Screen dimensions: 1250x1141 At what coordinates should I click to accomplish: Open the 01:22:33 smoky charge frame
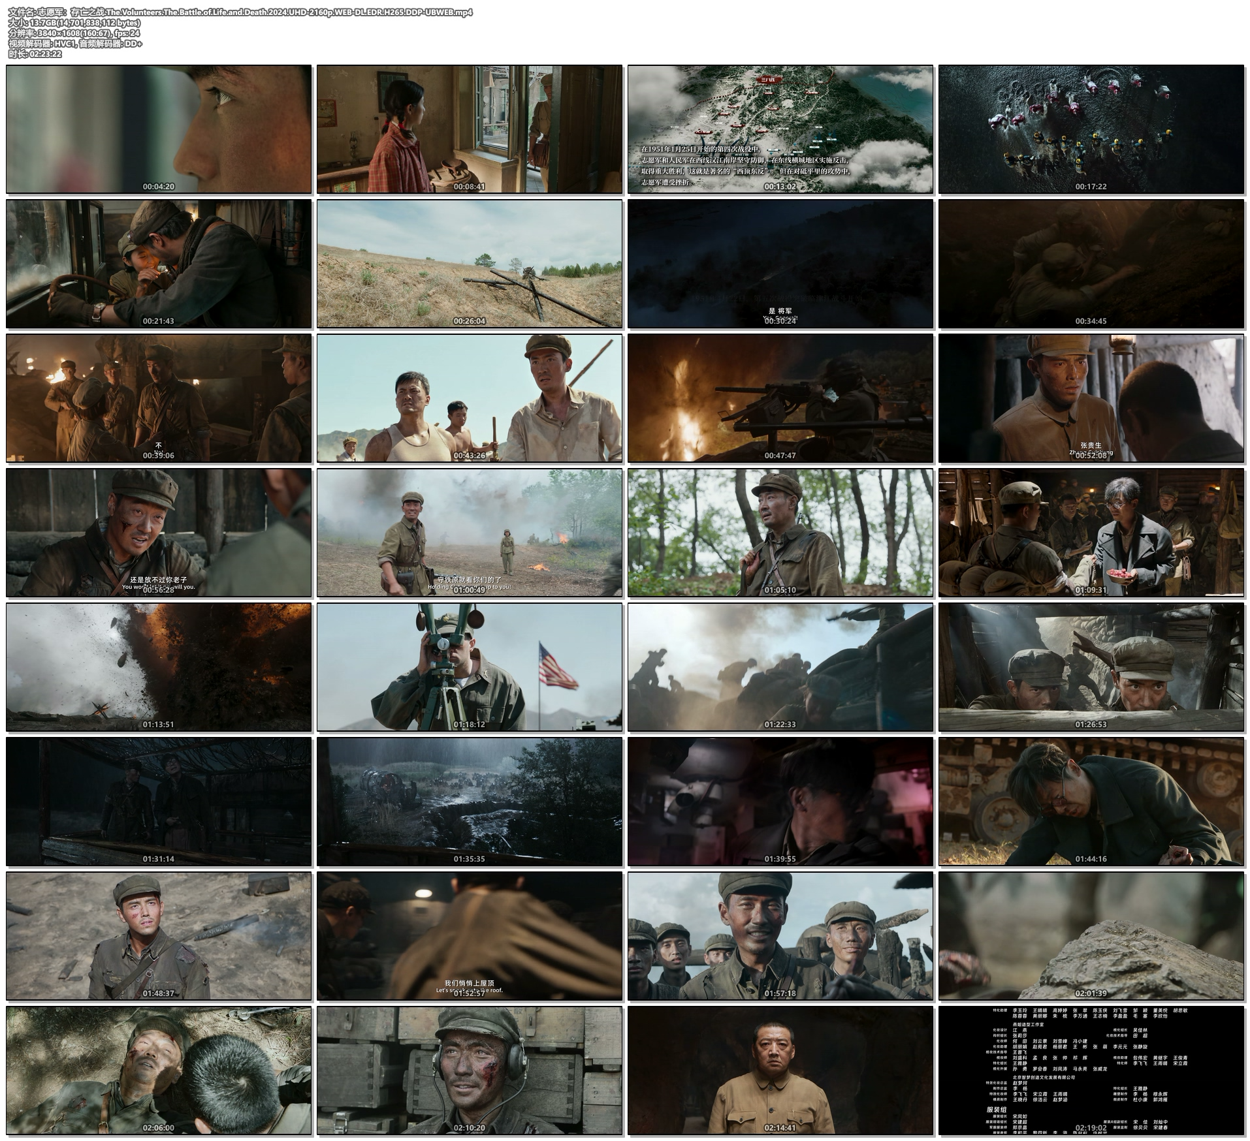780,667
